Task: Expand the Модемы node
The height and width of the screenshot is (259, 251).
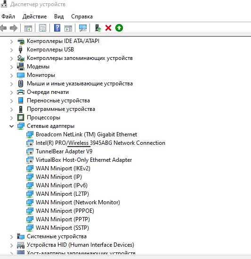Action: [12, 67]
